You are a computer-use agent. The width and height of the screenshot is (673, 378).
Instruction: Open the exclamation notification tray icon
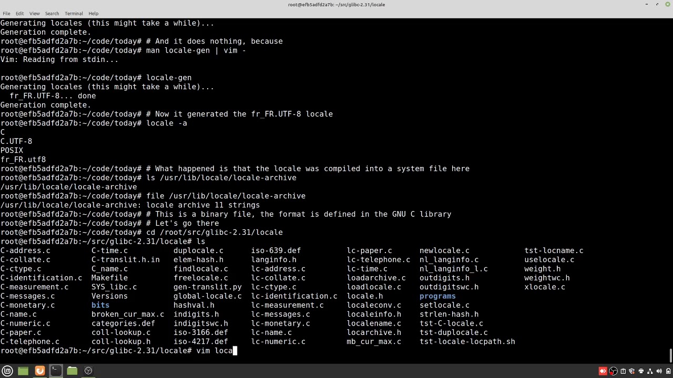click(x=623, y=371)
